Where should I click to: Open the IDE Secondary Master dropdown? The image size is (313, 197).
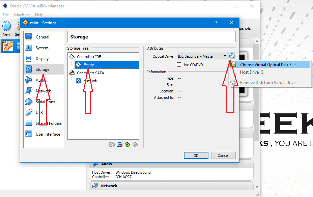coord(202,56)
